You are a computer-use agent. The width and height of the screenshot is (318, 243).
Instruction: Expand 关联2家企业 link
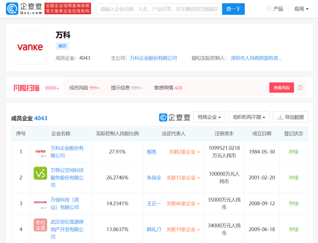(184, 152)
